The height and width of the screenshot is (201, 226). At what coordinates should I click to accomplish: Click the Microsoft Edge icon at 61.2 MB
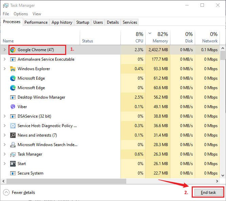coord(13,78)
